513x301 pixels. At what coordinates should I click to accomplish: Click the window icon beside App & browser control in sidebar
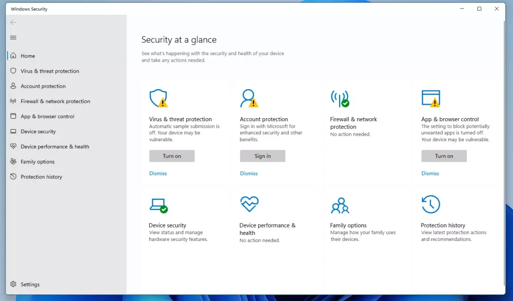tap(13, 116)
